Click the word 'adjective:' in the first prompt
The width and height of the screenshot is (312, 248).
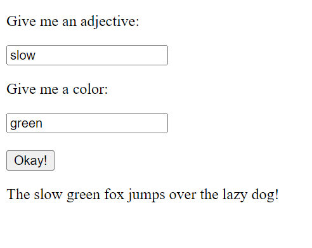click(110, 22)
